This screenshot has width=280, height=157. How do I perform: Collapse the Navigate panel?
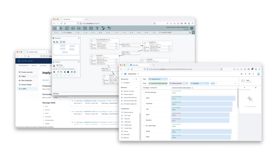pos(78,38)
